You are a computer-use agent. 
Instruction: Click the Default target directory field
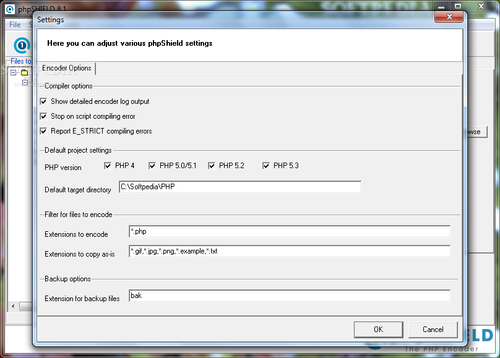240,187
